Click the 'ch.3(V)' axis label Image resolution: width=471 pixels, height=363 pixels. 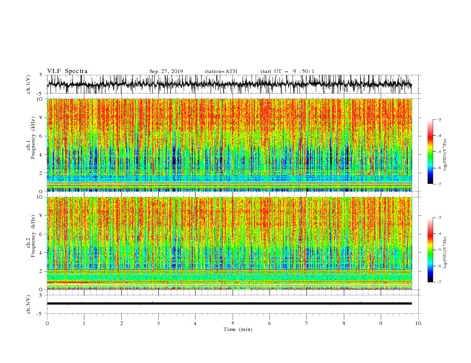[29, 304]
